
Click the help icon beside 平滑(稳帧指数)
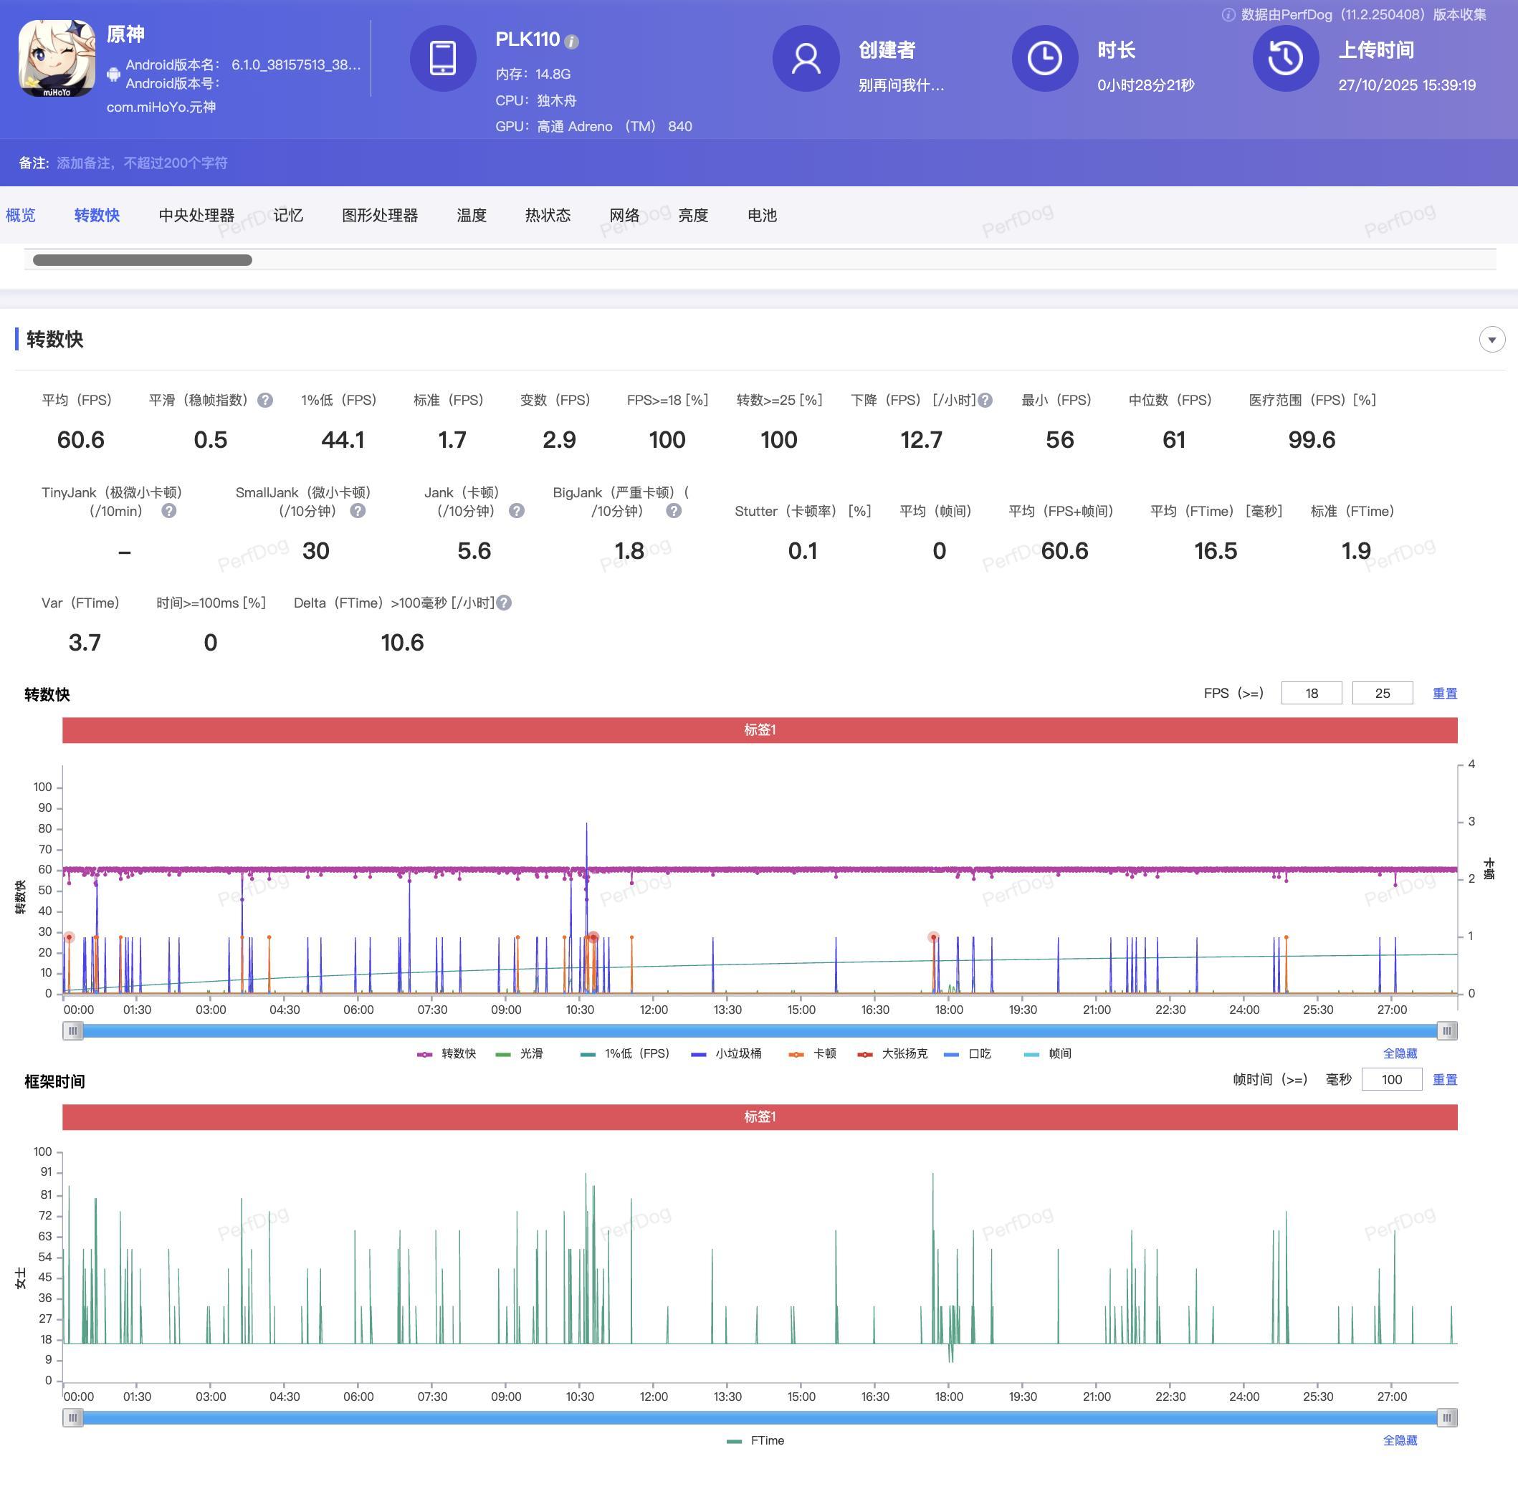pos(265,401)
